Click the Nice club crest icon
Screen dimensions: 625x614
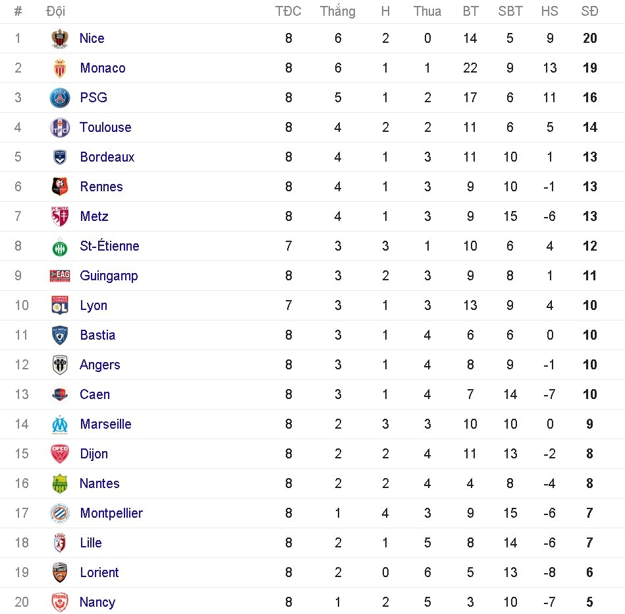[x=60, y=38]
